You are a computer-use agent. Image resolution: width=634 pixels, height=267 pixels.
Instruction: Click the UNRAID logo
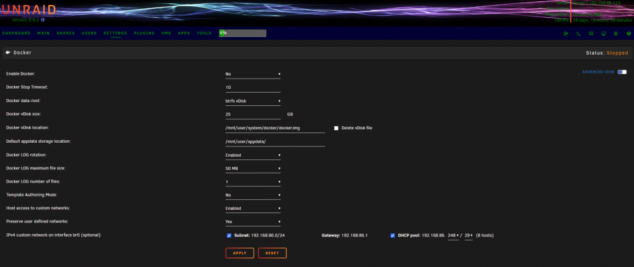coord(28,11)
